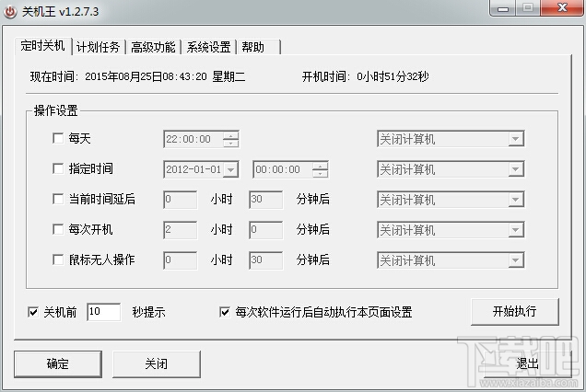
Task: Decrease the 每天 time with down spinner
Action: tap(231, 144)
